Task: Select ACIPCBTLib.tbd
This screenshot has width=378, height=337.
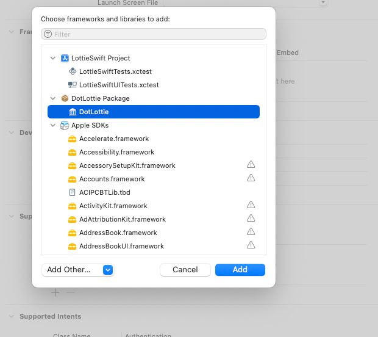Action: [x=105, y=192]
